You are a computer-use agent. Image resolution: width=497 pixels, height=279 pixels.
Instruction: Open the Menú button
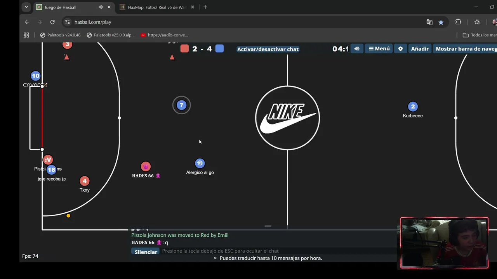[379, 48]
